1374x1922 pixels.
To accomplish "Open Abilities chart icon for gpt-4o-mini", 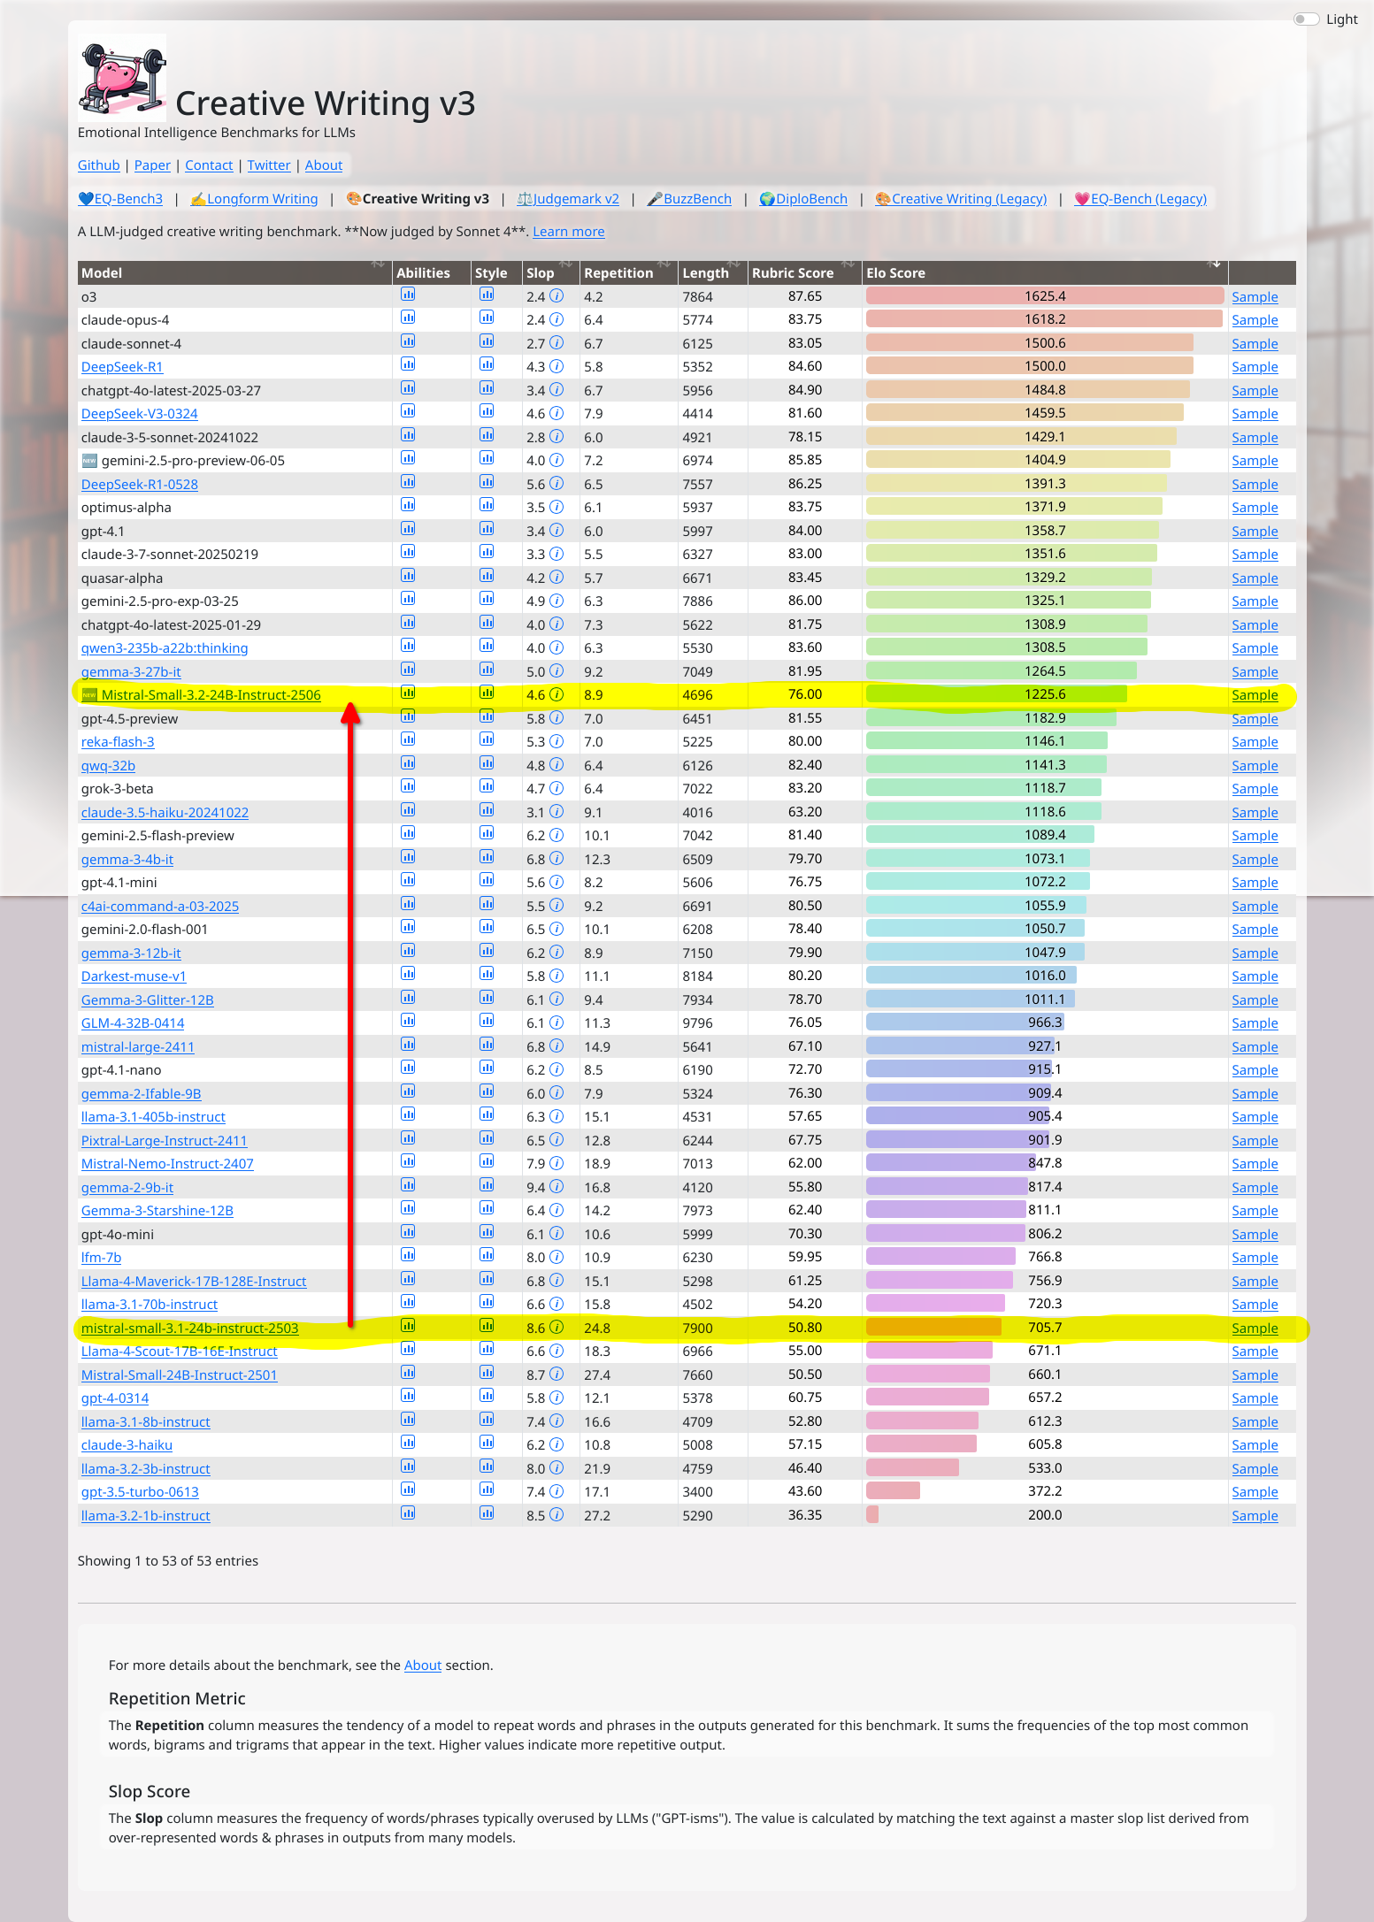I will [408, 1232].
